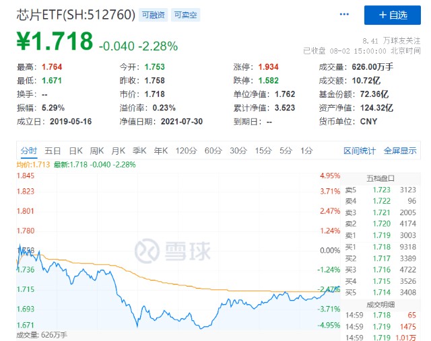Click the 成交额 value 10.72亿

tap(366, 81)
